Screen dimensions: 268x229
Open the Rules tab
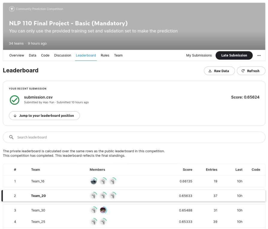pos(105,55)
